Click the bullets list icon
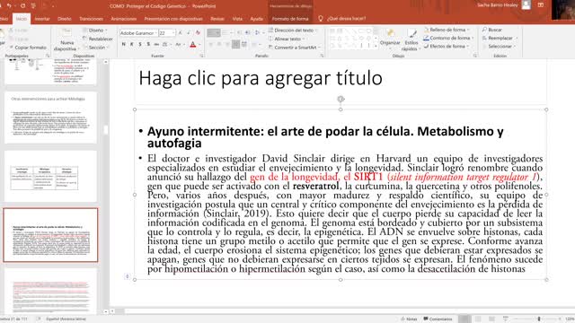 point(213,33)
